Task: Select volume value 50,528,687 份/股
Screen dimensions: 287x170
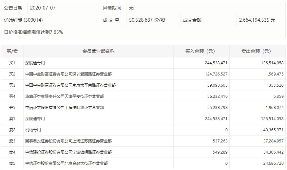Action: pyautogui.click(x=147, y=20)
